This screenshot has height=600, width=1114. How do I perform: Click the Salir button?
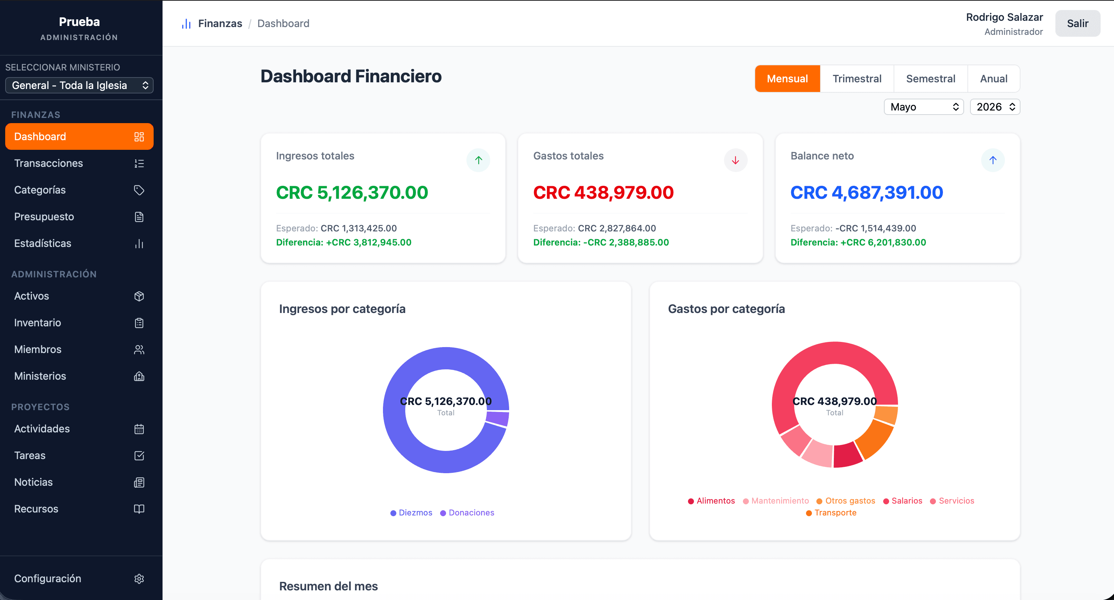(1077, 23)
